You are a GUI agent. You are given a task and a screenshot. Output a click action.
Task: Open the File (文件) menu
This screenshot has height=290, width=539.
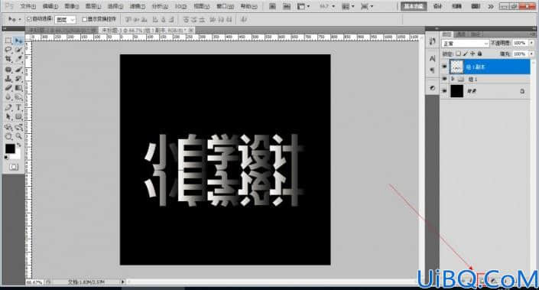[x=28, y=6]
